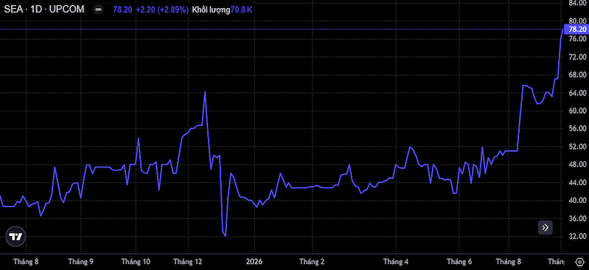Open chart settings gear icon at bottom right

tap(579, 262)
